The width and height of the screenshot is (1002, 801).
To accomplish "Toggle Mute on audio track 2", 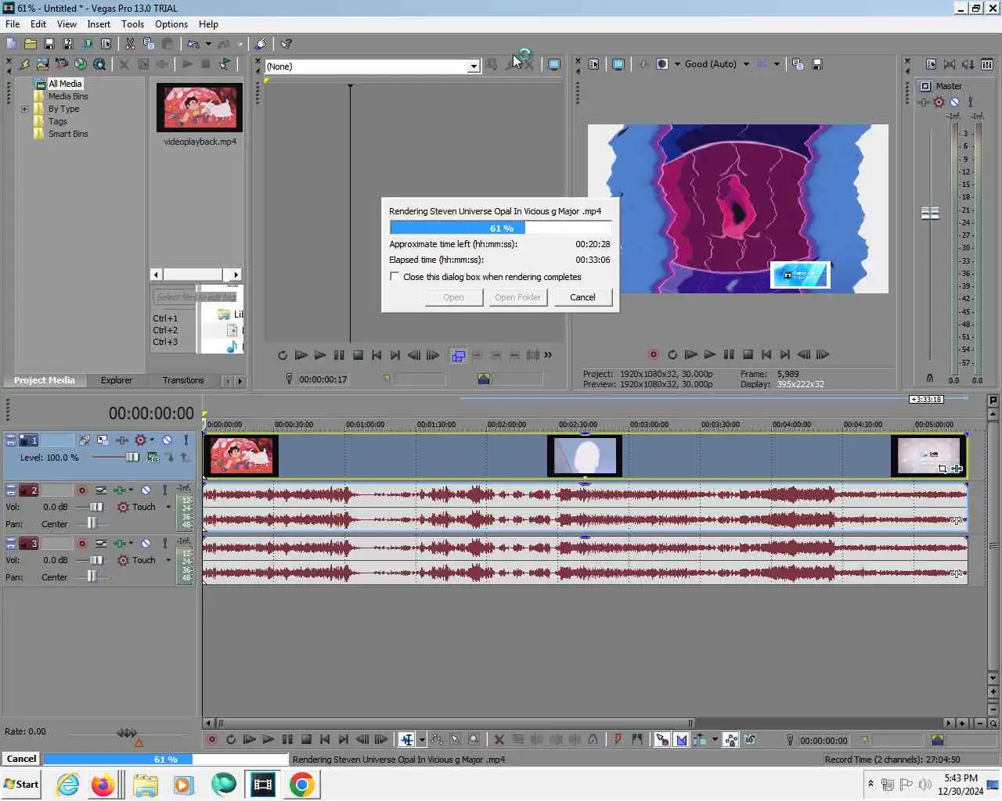I will point(146,490).
